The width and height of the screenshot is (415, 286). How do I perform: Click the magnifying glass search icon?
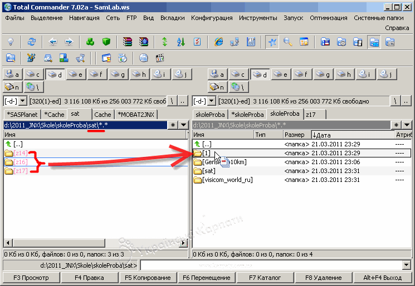pyautogui.click(x=288, y=42)
